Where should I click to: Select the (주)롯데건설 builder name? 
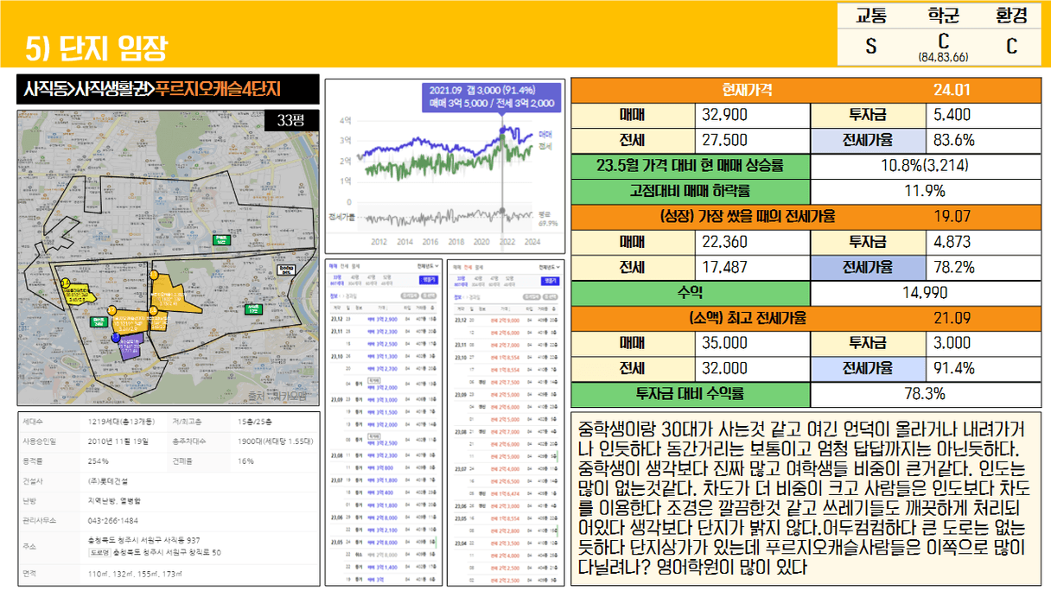pos(108,482)
